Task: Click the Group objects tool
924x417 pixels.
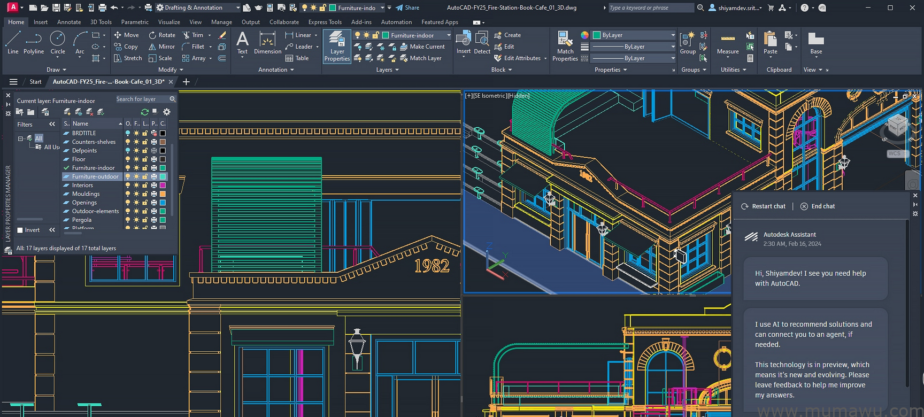Action: [688, 43]
